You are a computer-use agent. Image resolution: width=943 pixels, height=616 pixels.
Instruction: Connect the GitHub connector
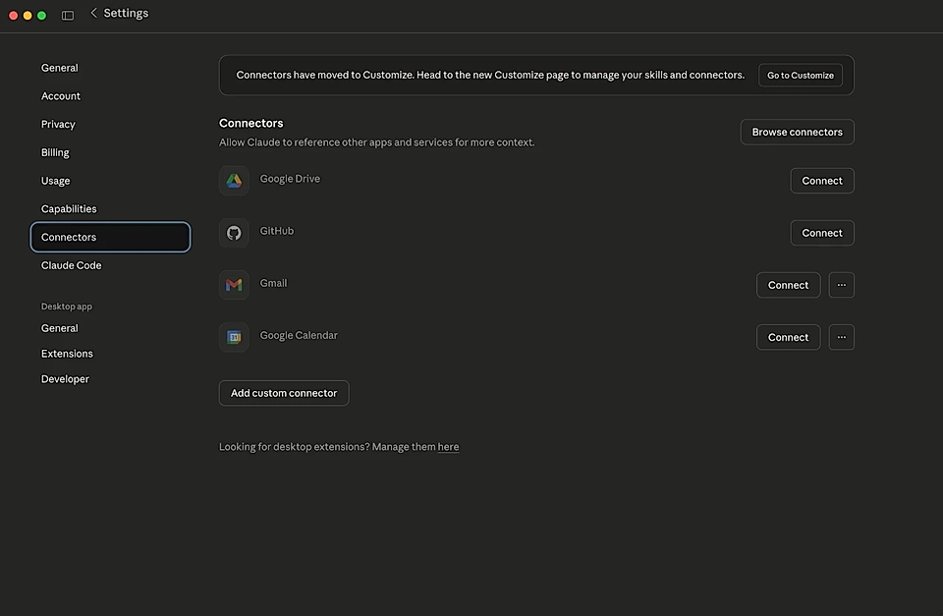click(x=822, y=233)
